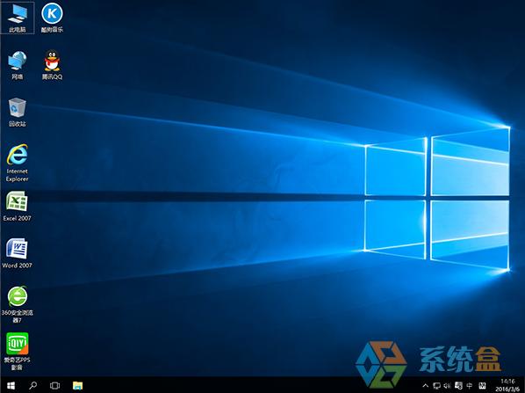Open taskbar search magnifier
The width and height of the screenshot is (525, 393).
click(x=32, y=385)
